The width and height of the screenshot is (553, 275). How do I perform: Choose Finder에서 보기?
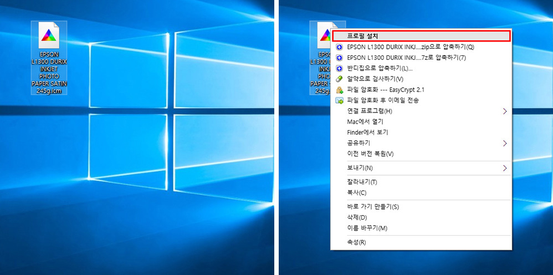click(x=421, y=133)
